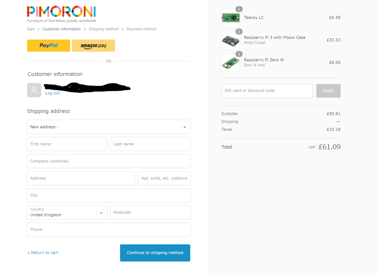Click the Pimoroni logo

(x=61, y=14)
